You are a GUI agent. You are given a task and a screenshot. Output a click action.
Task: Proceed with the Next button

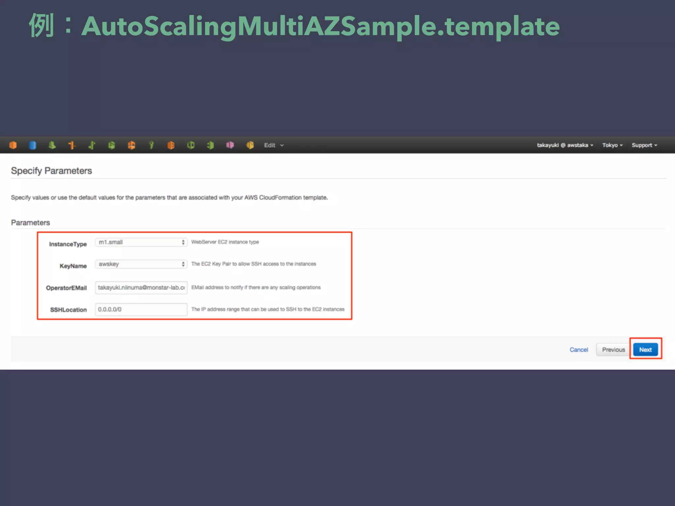[x=645, y=350]
